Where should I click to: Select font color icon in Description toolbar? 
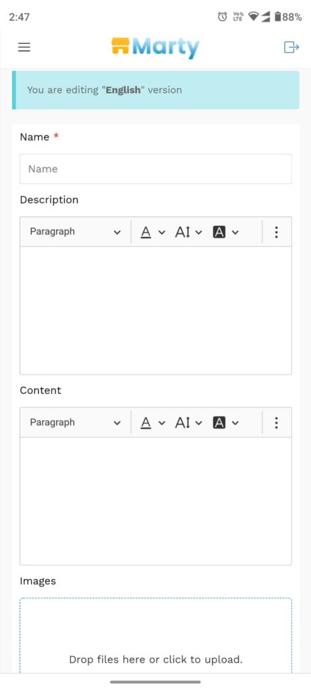point(146,232)
